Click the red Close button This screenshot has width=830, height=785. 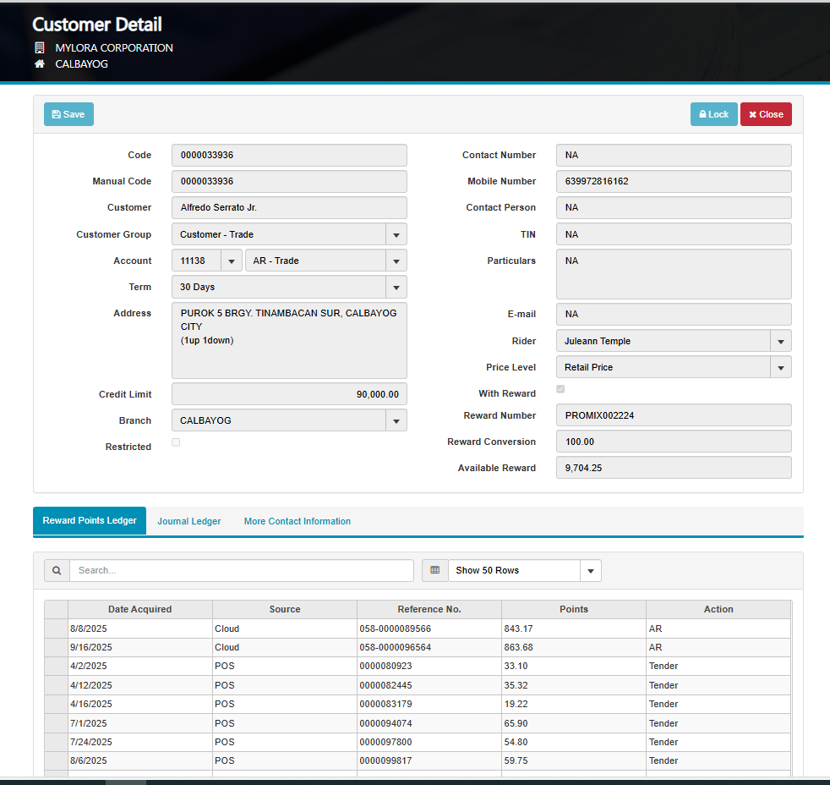click(x=765, y=114)
